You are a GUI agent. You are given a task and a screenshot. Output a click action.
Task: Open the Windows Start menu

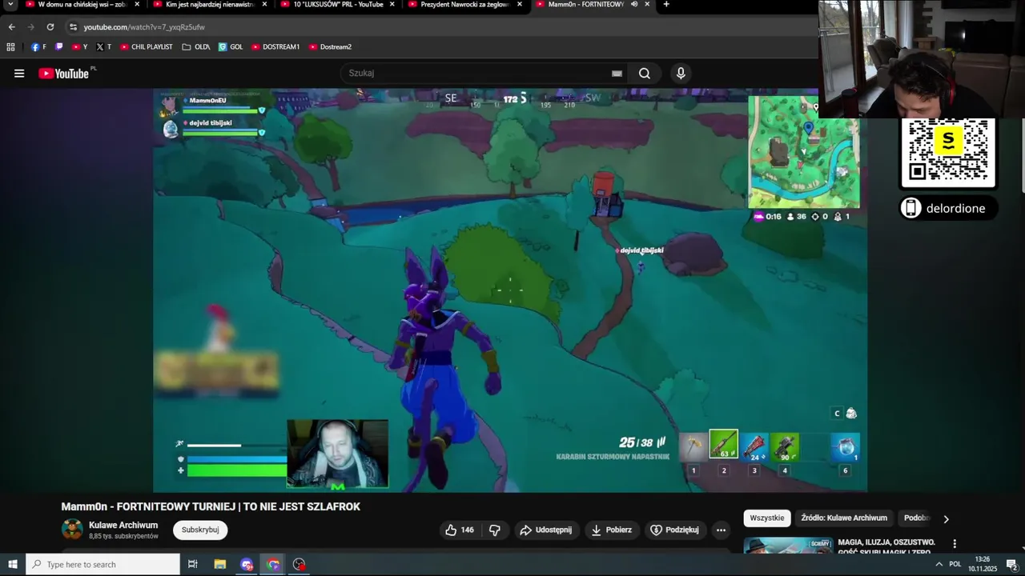(x=12, y=565)
